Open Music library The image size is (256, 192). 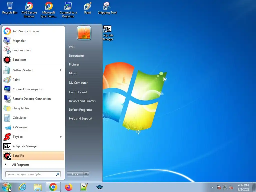click(x=84, y=73)
